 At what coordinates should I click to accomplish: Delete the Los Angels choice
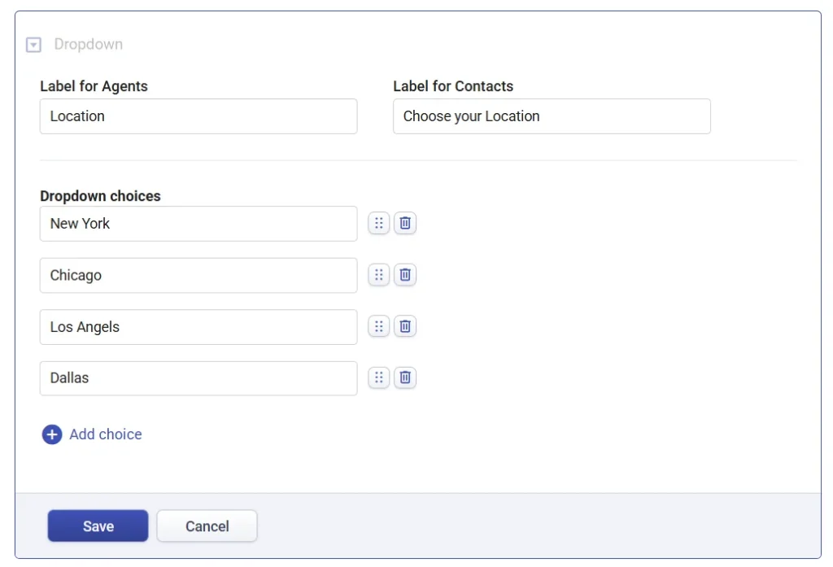click(405, 326)
